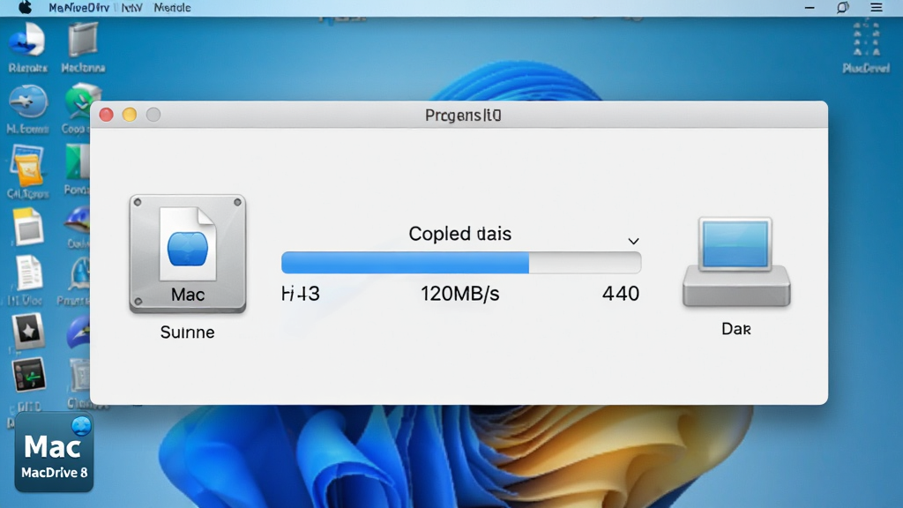
Task: Click the 440 value under progress bar
Action: point(620,294)
